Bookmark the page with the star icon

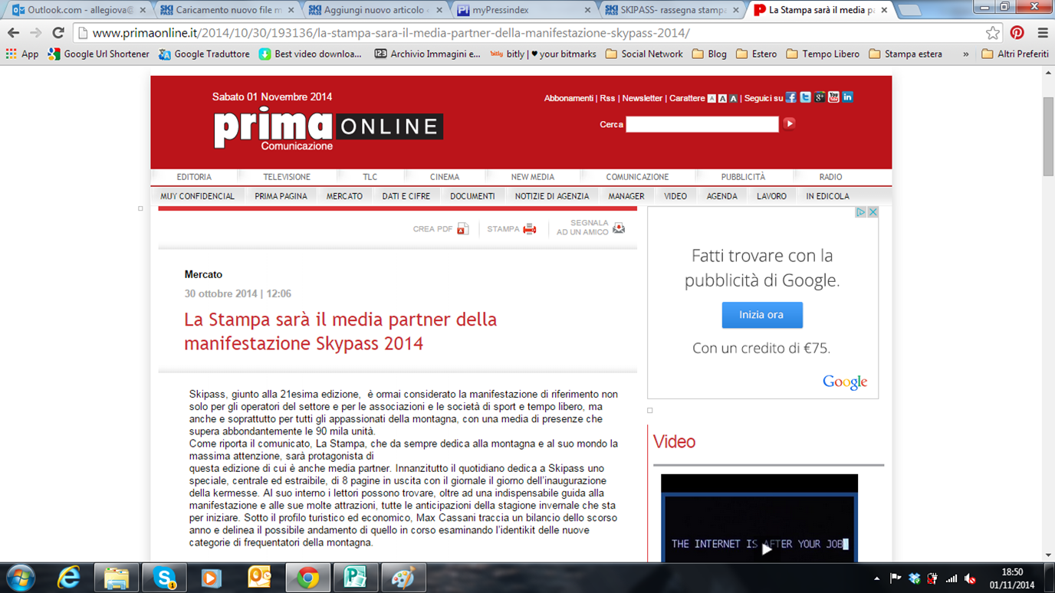point(993,33)
